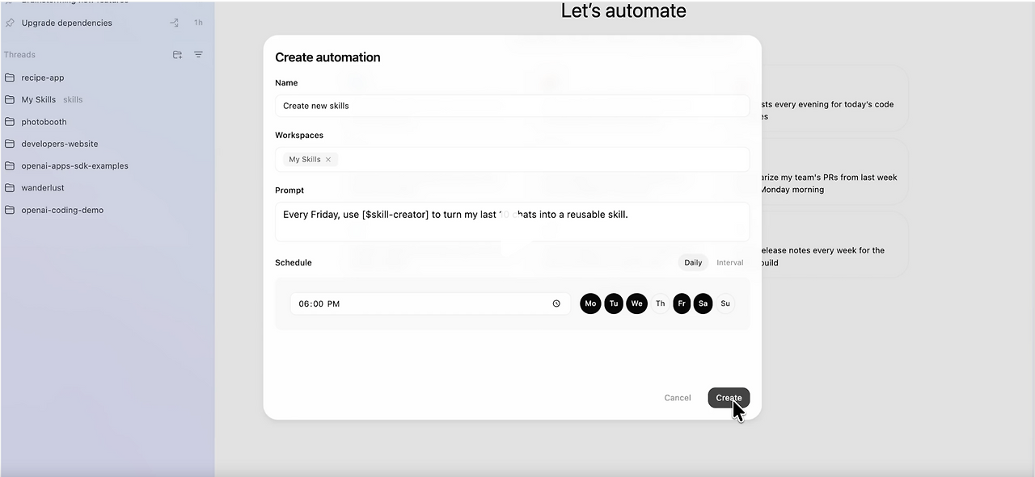Click the 06:00 PM time field

tap(430, 303)
